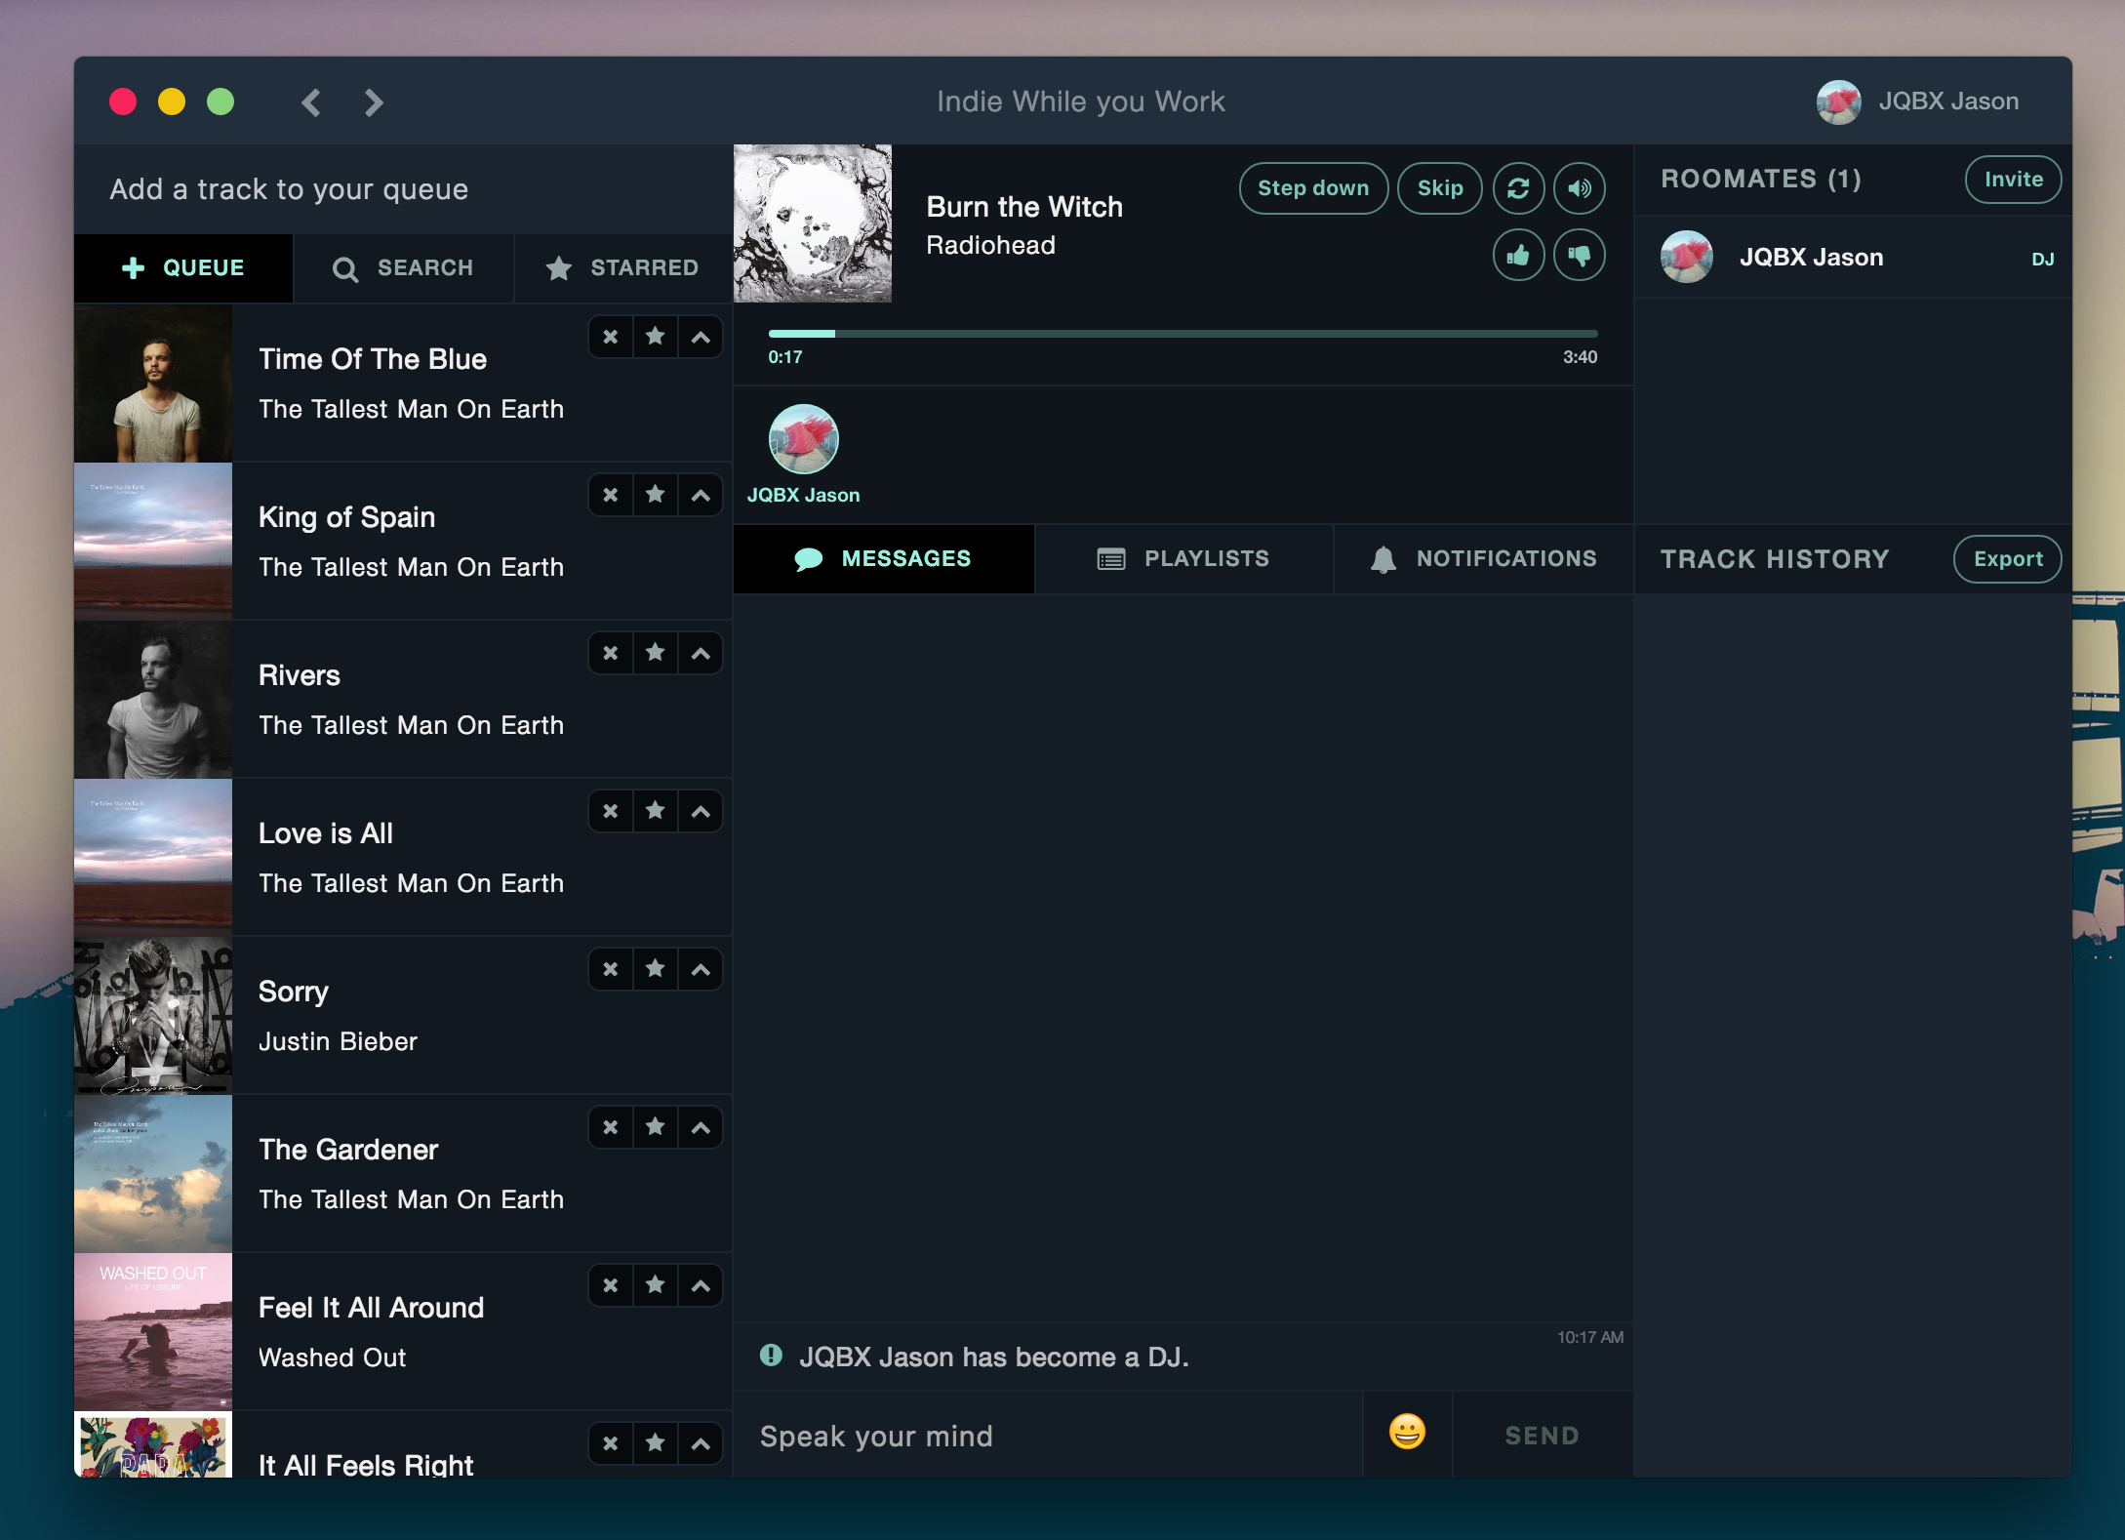
Task: Click the sync/refresh playback icon
Action: [1518, 188]
